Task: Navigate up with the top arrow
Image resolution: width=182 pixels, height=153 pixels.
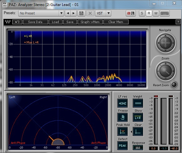Action: [x=166, y=36]
